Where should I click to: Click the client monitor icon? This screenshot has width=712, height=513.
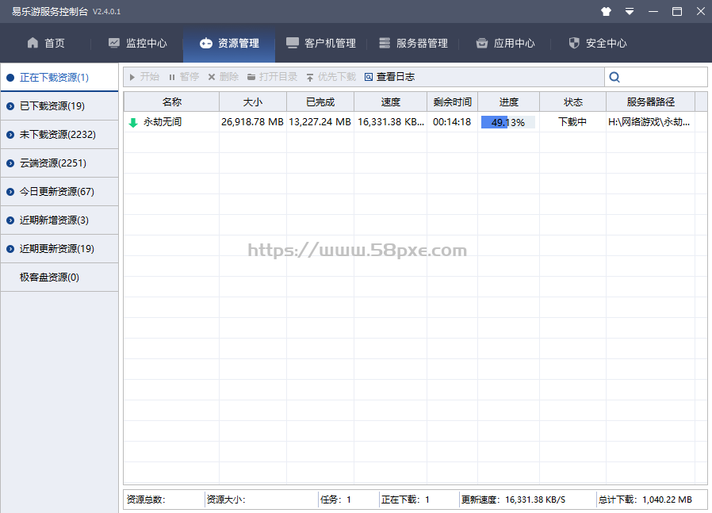click(x=293, y=43)
